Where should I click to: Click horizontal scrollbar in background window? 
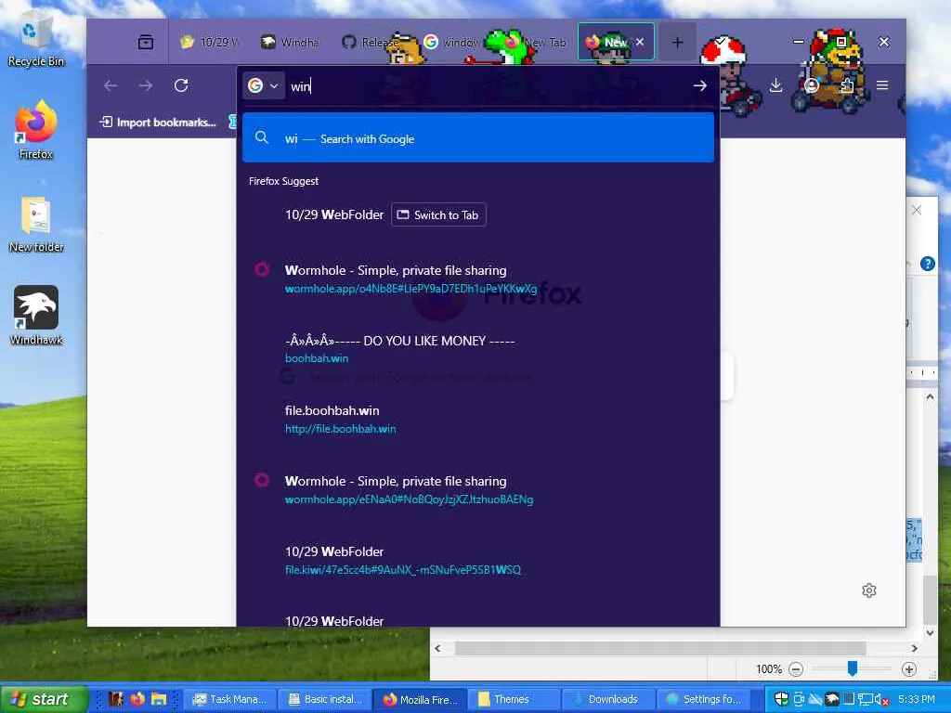[660, 648]
